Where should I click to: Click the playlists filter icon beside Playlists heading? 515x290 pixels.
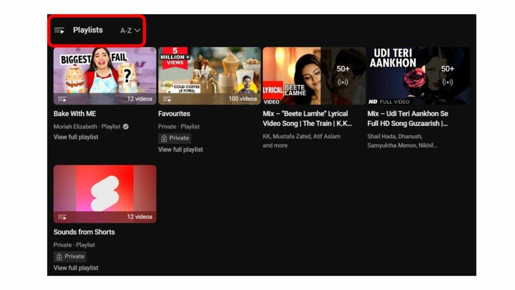(59, 30)
